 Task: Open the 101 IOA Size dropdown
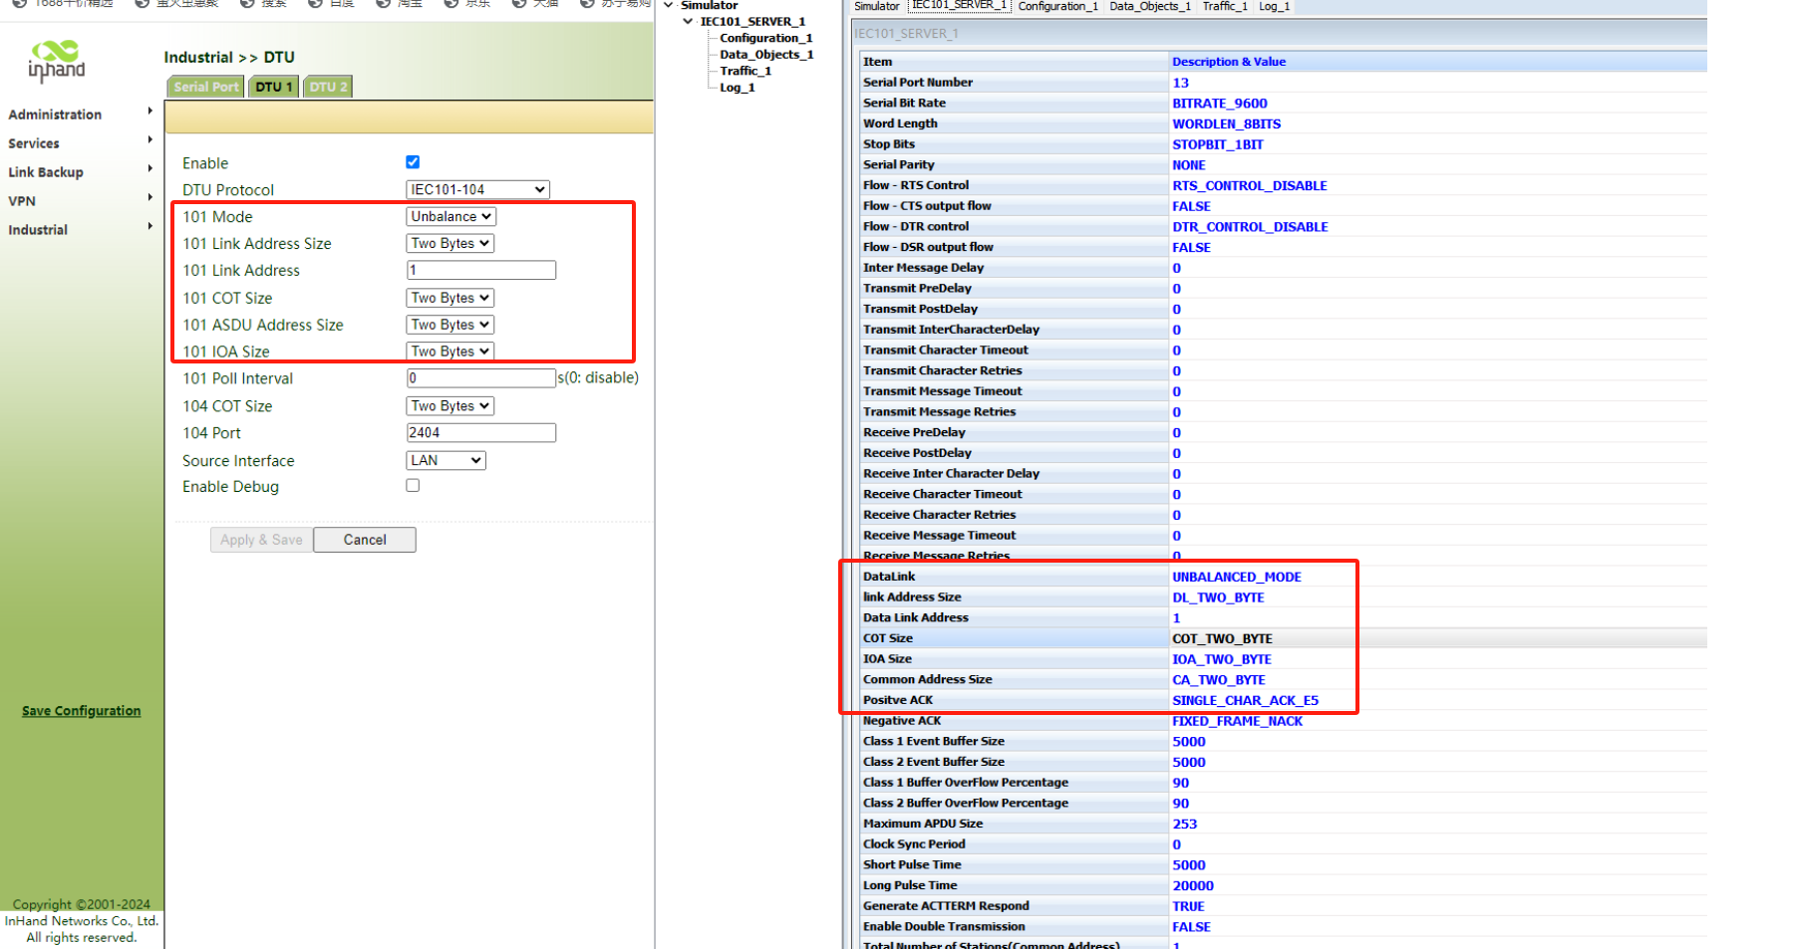[x=450, y=352]
